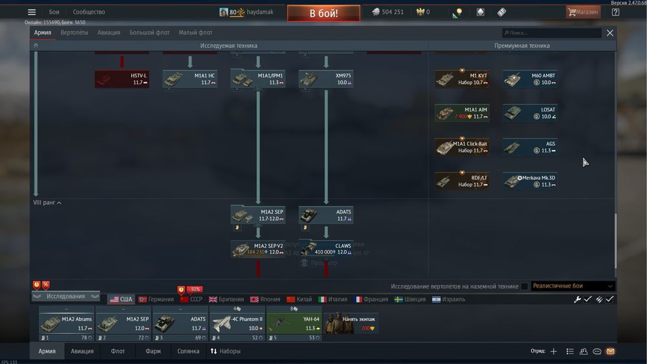The image size is (647, 364).
Task: Select the ADATS card in the tree
Action: (326, 215)
